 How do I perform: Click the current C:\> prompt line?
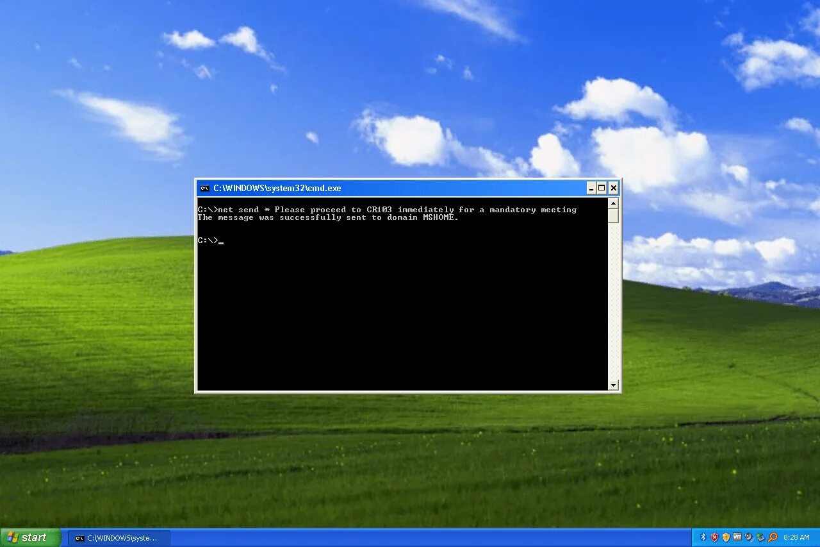tap(210, 240)
